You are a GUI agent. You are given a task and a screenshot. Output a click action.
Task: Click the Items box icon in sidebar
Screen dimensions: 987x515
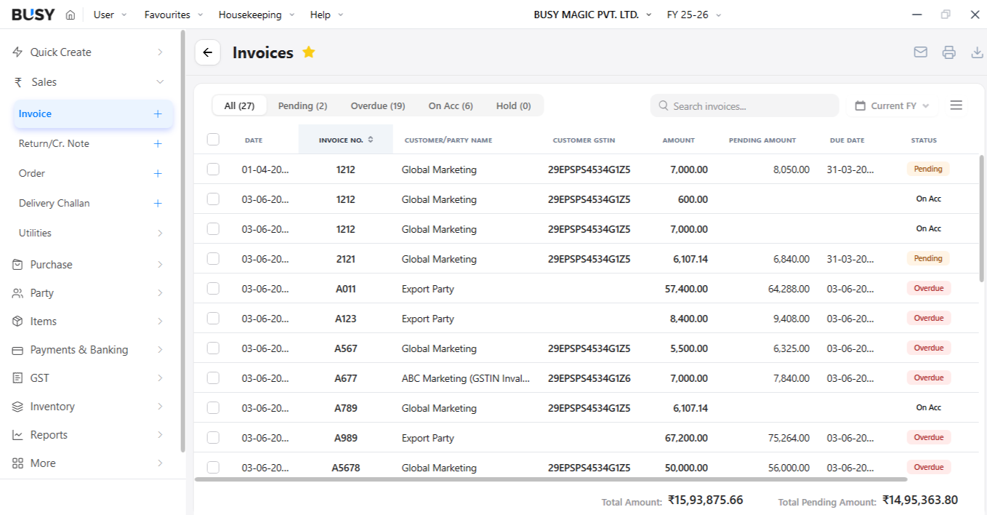coord(18,322)
